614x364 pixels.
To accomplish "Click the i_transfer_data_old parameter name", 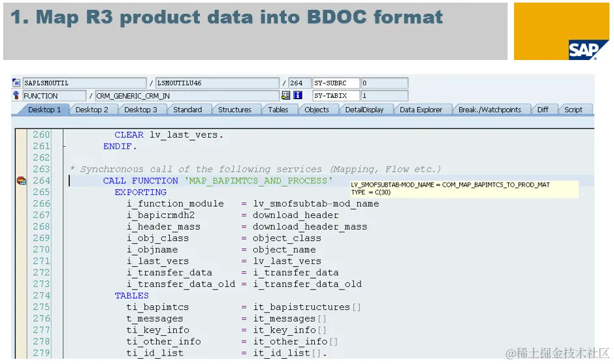I will [180, 284].
